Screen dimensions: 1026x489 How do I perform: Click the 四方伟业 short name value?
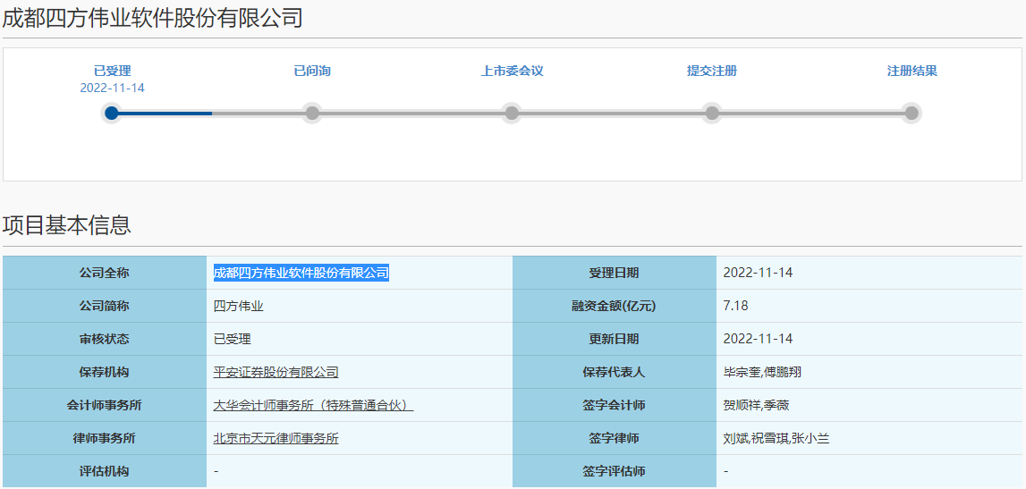[x=238, y=306]
